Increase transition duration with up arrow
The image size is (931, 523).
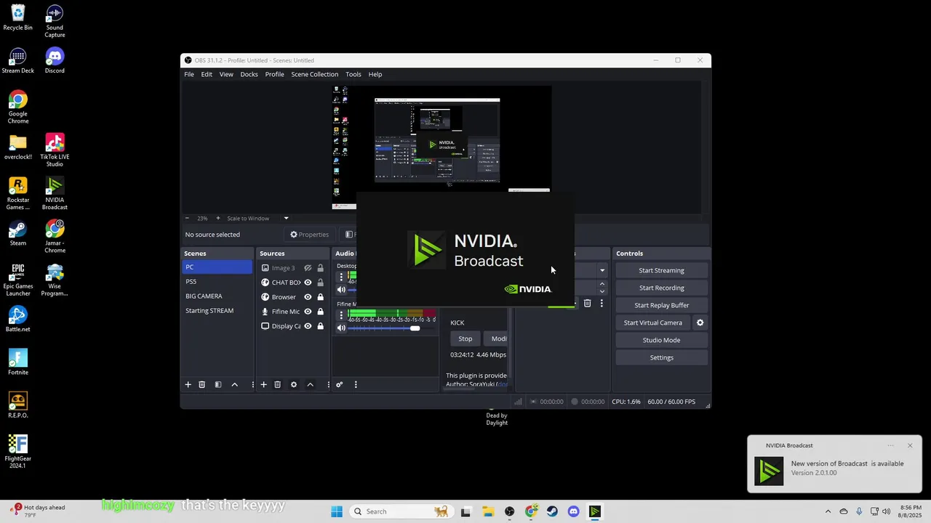602,284
